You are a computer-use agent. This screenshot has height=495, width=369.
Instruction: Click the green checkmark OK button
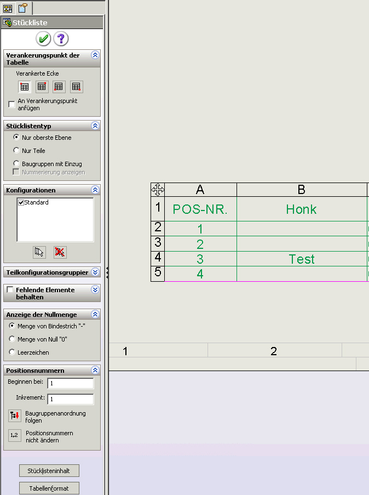tap(43, 38)
